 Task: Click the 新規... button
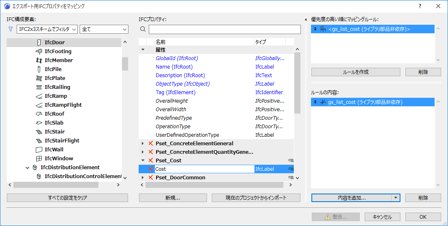click(173, 198)
